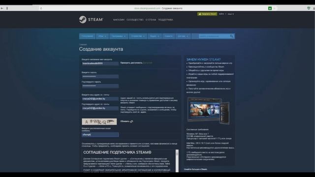Click the captcha refresh arrows icon
315x177 pixels.
(x=131, y=121)
